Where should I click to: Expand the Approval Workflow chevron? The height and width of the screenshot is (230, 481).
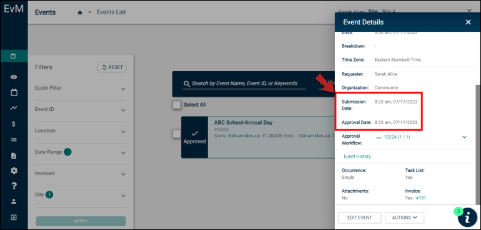point(464,137)
